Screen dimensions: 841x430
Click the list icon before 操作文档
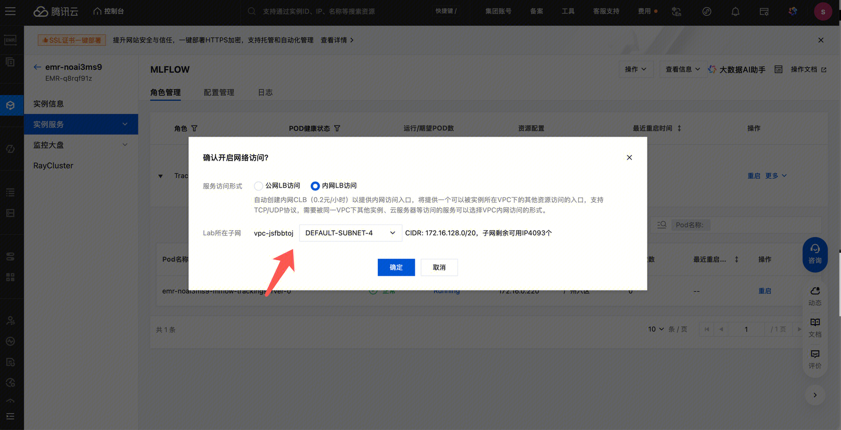(x=778, y=69)
